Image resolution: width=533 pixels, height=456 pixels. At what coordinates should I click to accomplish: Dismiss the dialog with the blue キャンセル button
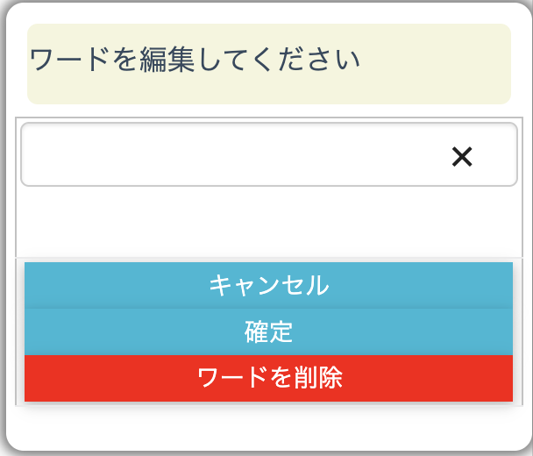click(x=268, y=285)
